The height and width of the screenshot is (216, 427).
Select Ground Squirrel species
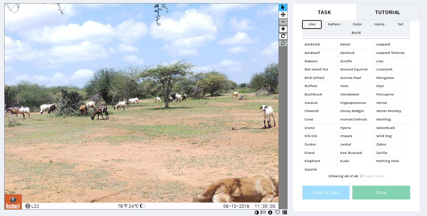click(x=356, y=69)
